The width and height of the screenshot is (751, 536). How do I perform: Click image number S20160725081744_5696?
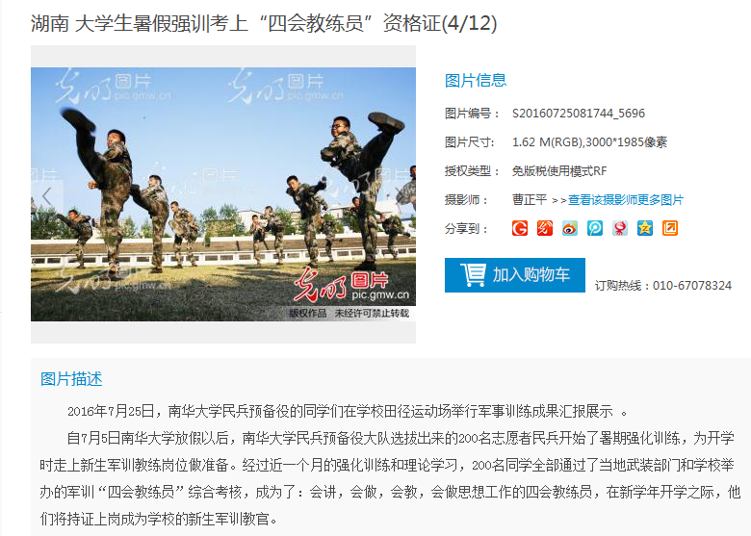(578, 114)
